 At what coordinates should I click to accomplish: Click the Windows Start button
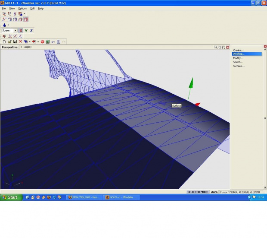tap(11, 197)
